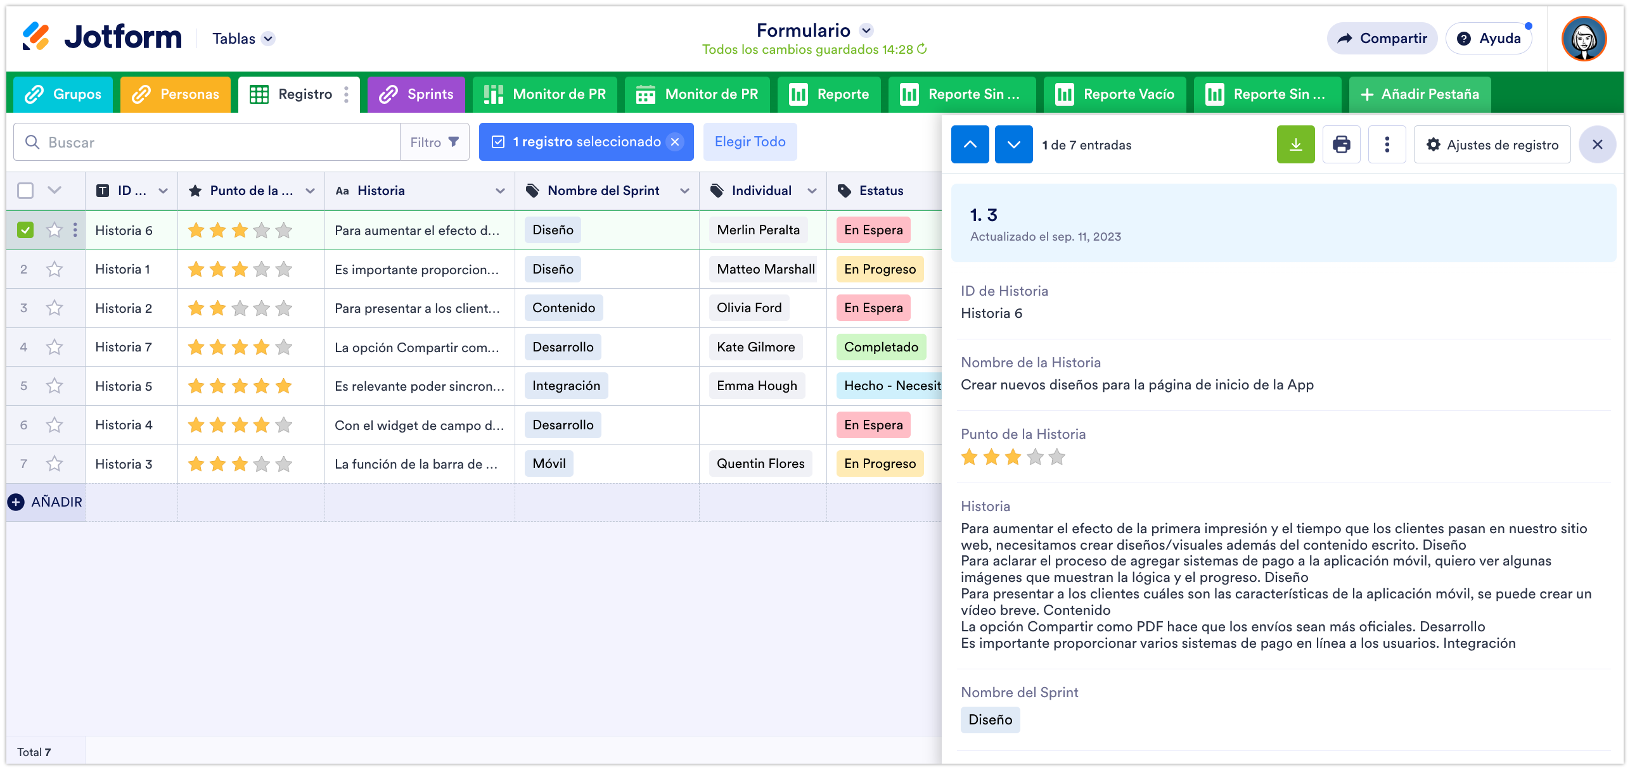Open the entry panel three-dot menu
The image size is (1630, 770).
pyautogui.click(x=1387, y=144)
